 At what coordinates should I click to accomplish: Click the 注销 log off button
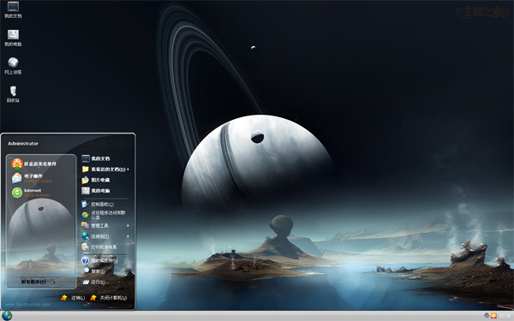73,298
